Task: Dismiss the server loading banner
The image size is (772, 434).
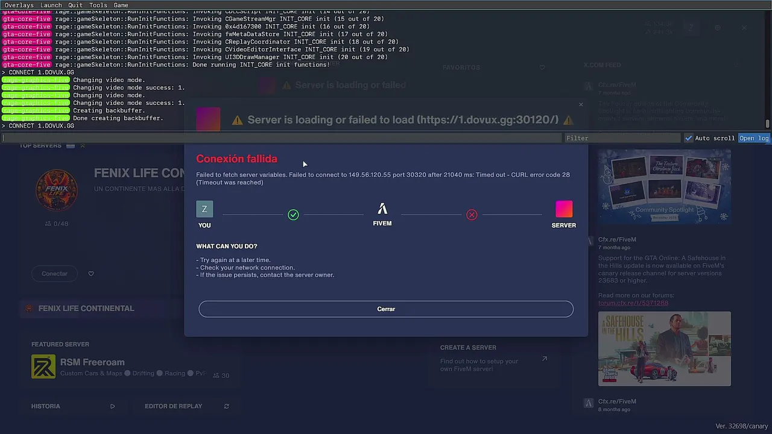Action: 581,104
